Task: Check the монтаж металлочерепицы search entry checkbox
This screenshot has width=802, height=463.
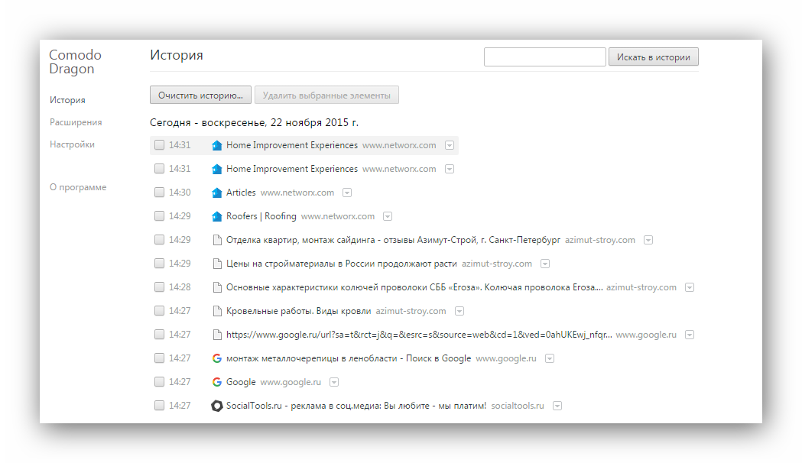Action: point(160,358)
